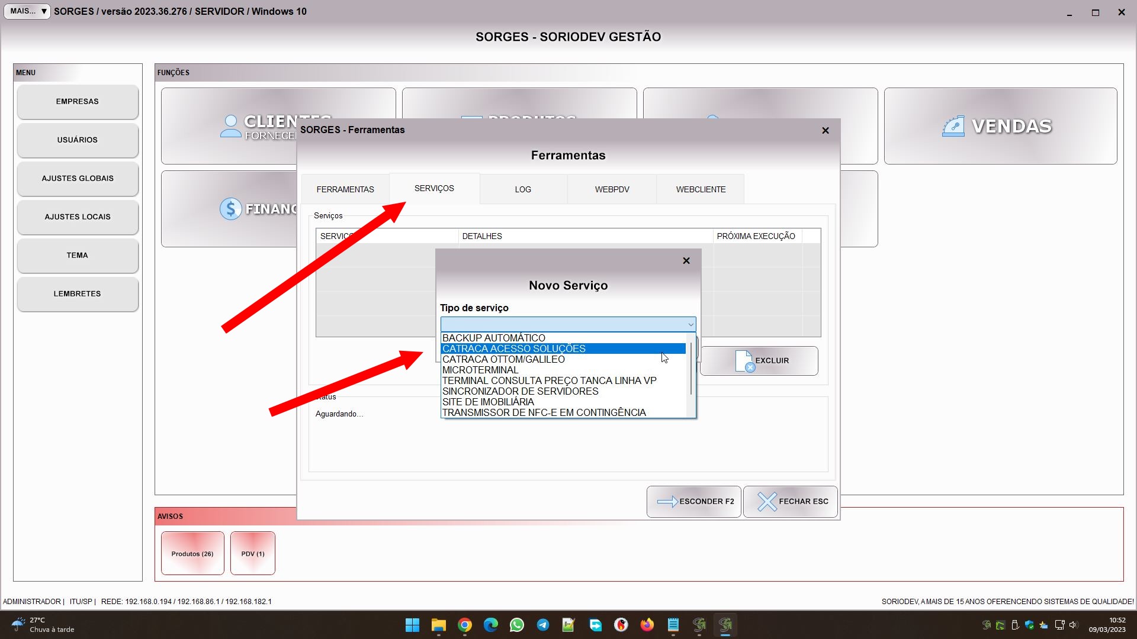This screenshot has height=639, width=1137.
Task: Click the ESCONDER F2 button
Action: tap(693, 502)
